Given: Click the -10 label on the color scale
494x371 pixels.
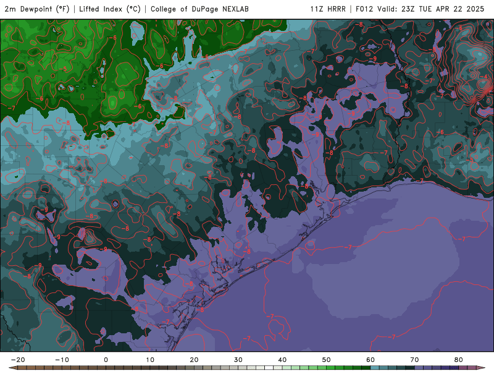Looking at the screenshot, I should click(62, 360).
